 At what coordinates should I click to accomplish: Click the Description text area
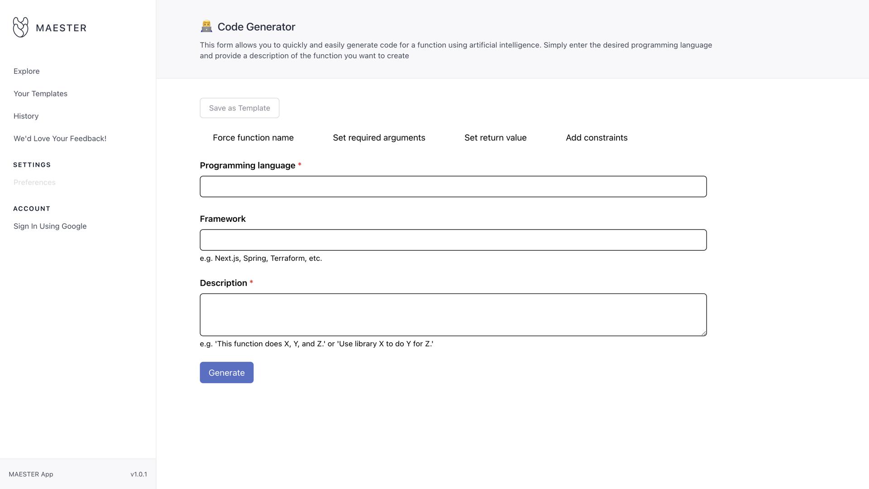(x=453, y=315)
